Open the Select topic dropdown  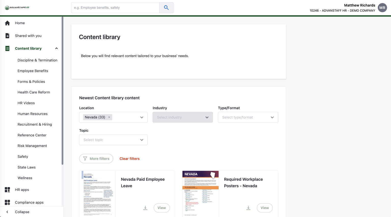pyautogui.click(x=113, y=140)
